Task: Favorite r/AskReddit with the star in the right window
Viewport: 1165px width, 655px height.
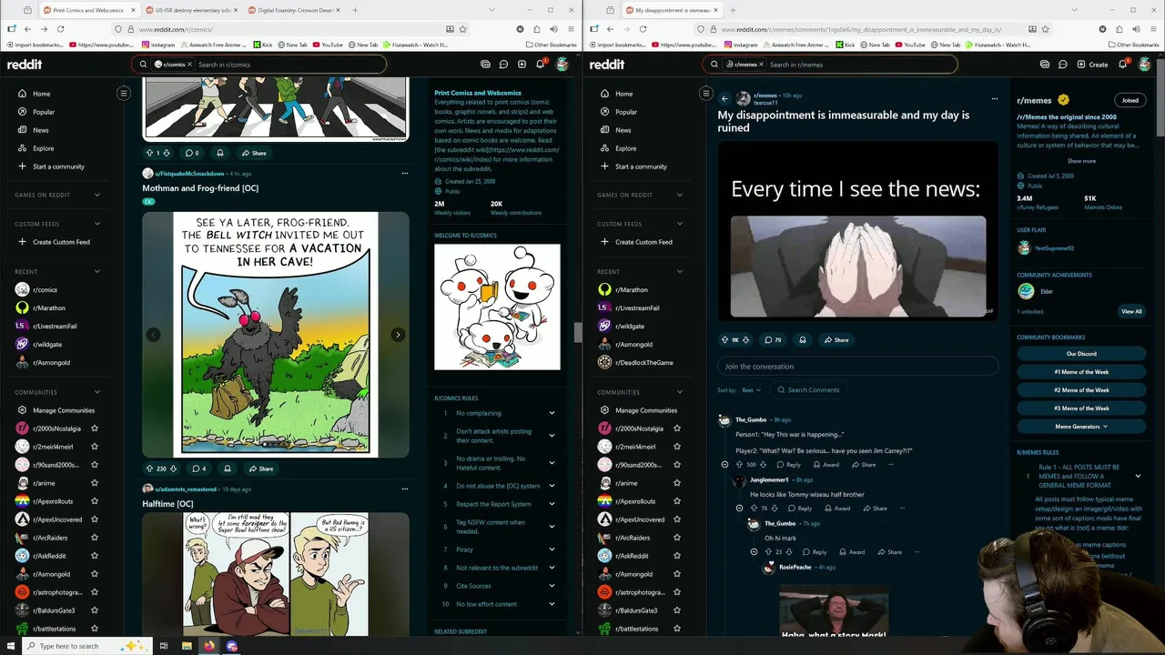Action: click(677, 556)
